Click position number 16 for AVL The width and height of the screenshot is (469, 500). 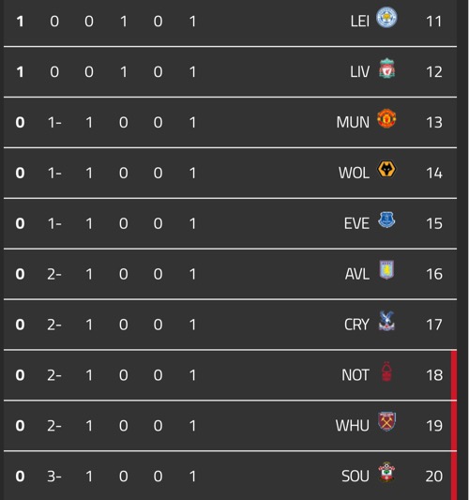point(434,274)
